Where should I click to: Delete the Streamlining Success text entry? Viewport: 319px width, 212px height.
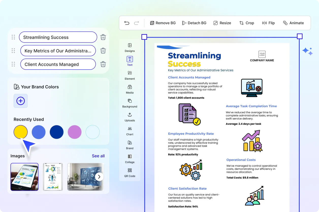click(103, 37)
